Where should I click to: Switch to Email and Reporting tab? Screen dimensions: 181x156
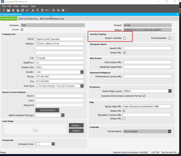(28, 19)
